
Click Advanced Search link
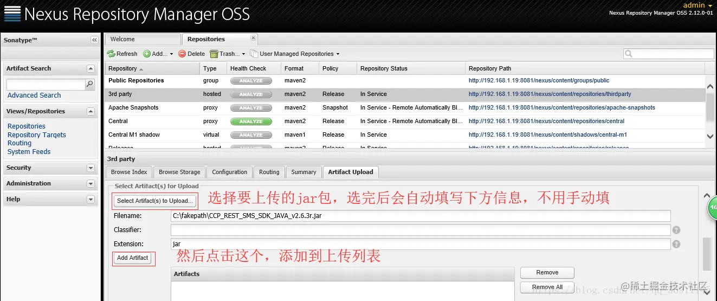(34, 95)
